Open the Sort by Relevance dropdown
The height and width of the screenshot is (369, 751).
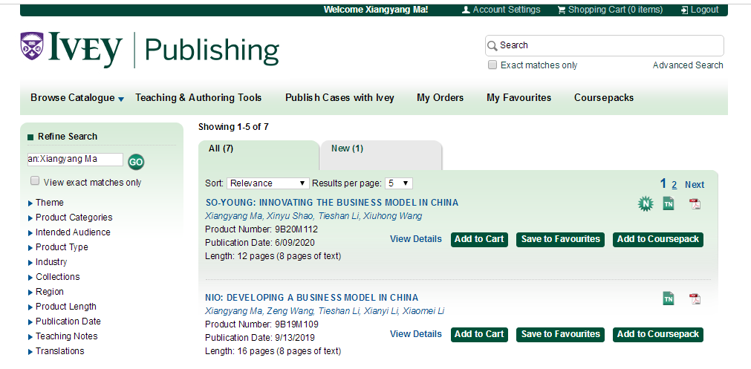point(268,183)
